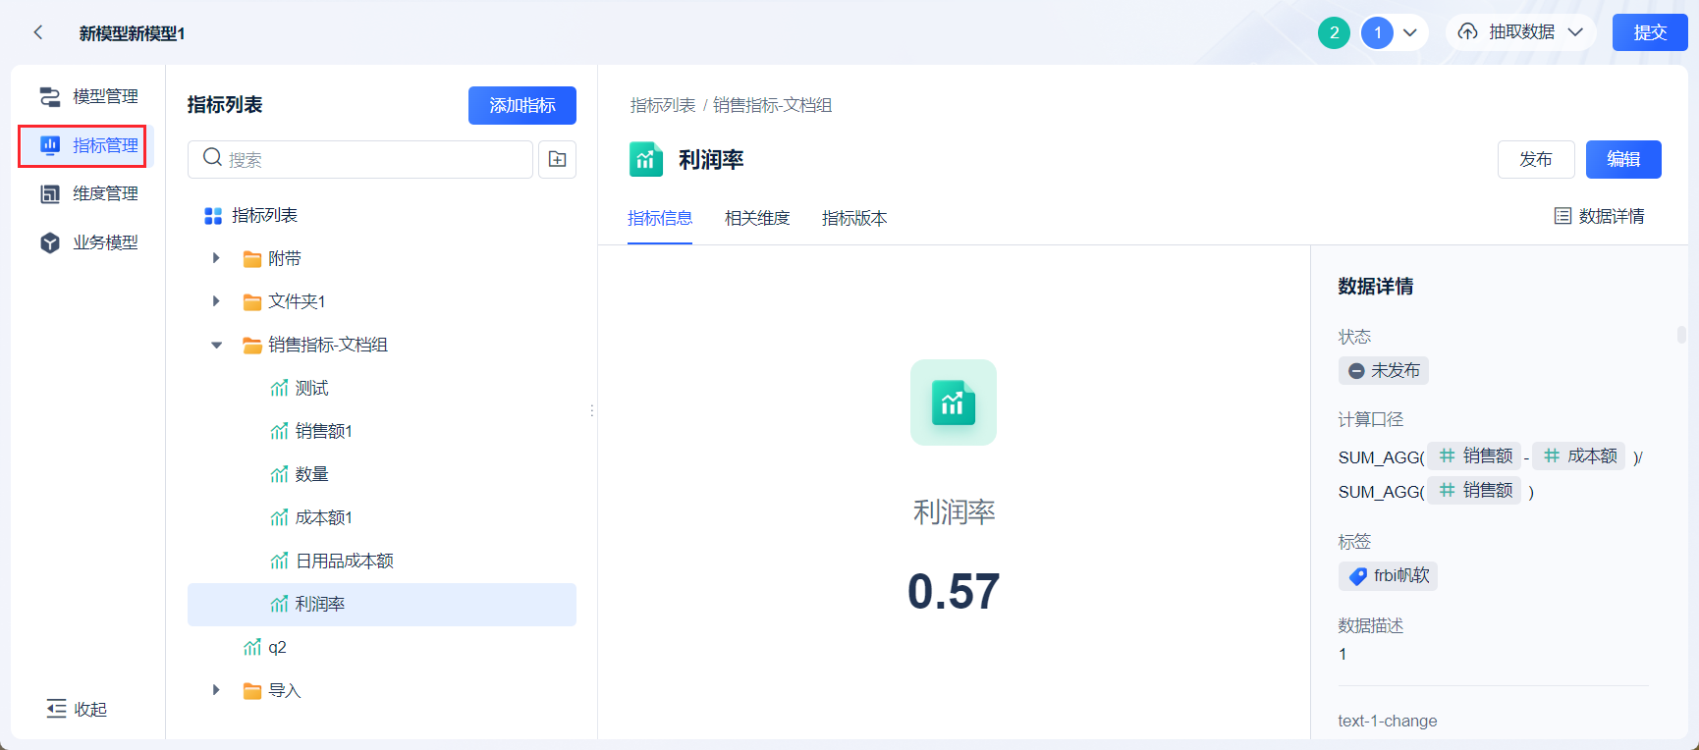Click the text-1-change entry
1699x750 pixels.
click(x=1388, y=721)
